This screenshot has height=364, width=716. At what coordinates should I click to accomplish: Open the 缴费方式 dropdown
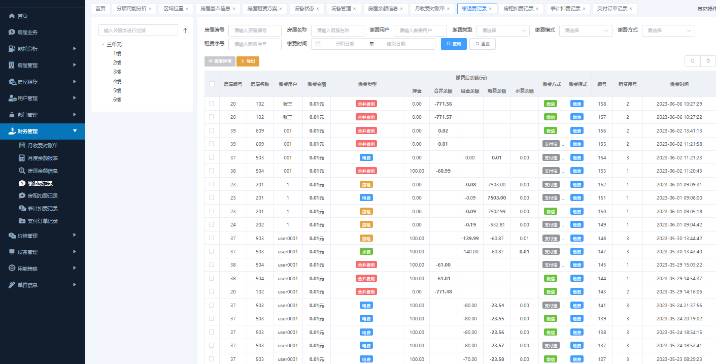pos(668,30)
